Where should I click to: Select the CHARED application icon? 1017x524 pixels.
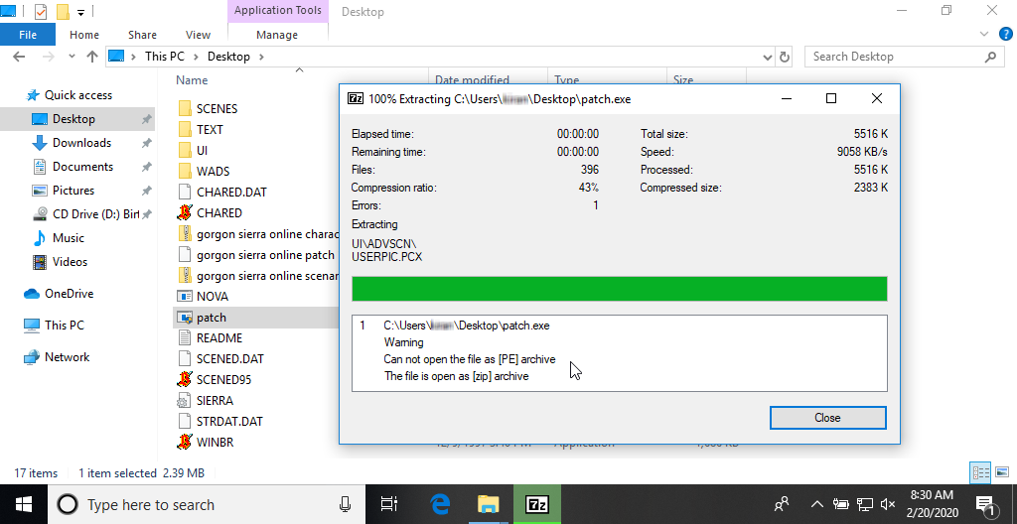pos(185,212)
